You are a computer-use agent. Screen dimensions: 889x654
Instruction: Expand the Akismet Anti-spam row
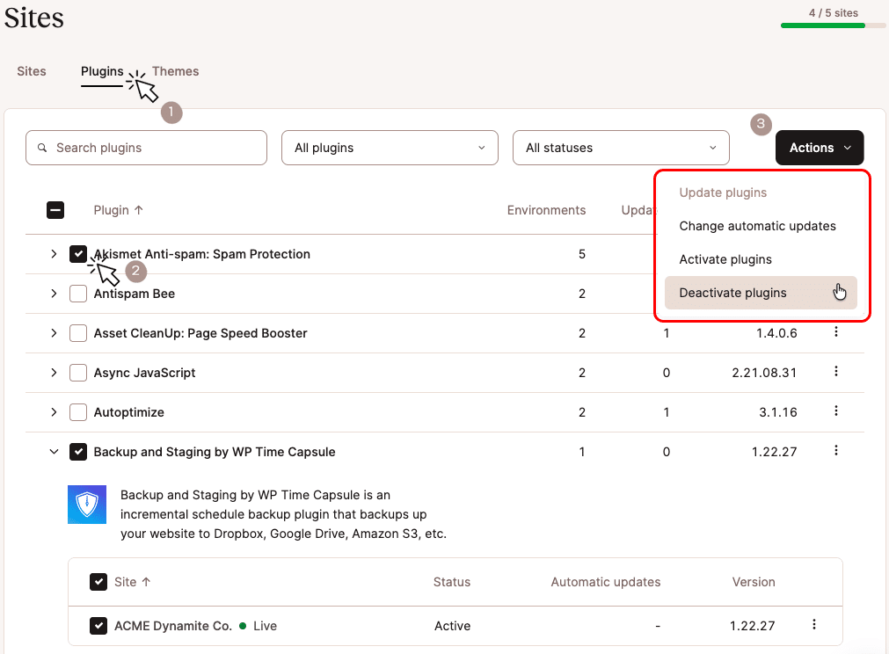[54, 254]
